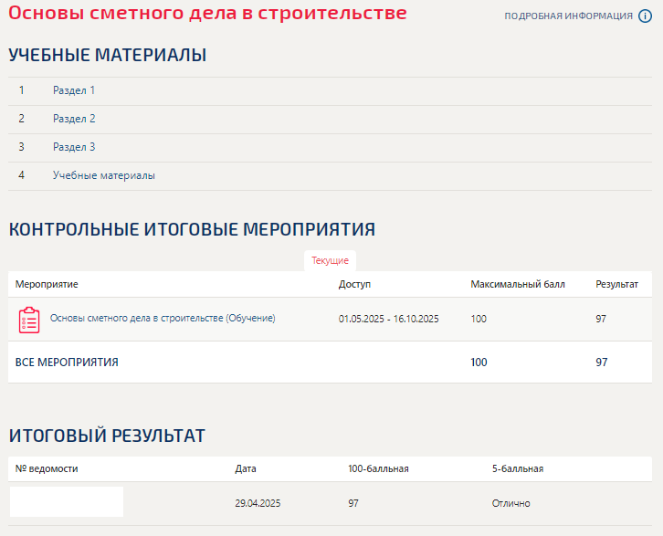Click the ВСЕ МЕРОПРИЯТИЯ total row label
This screenshot has height=536, width=663.
(x=67, y=363)
